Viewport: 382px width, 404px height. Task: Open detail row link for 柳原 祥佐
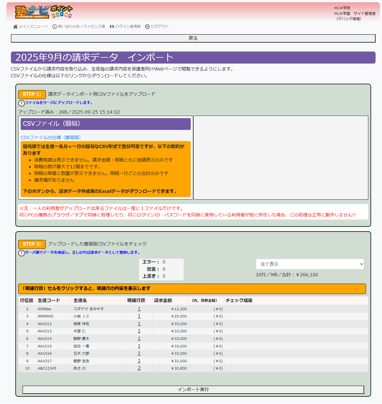click(x=139, y=323)
